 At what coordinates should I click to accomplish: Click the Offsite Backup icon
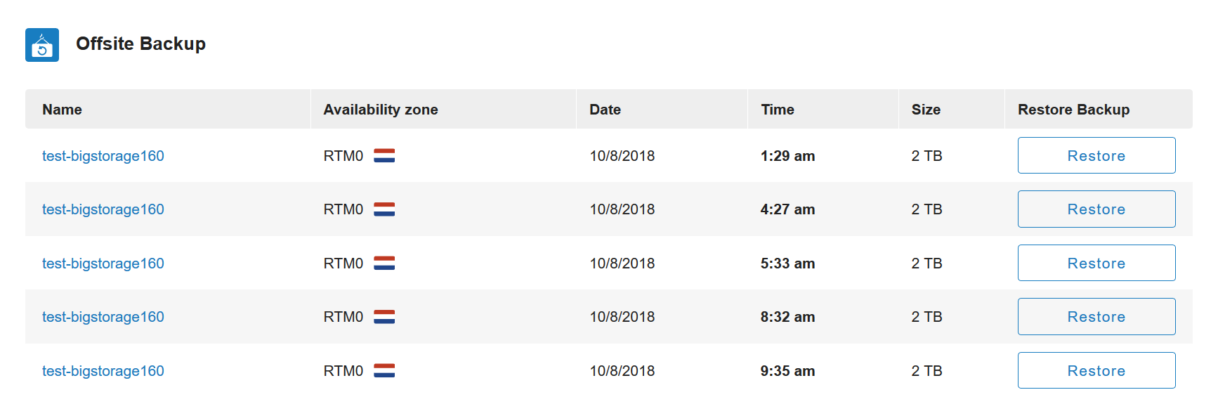coord(42,45)
